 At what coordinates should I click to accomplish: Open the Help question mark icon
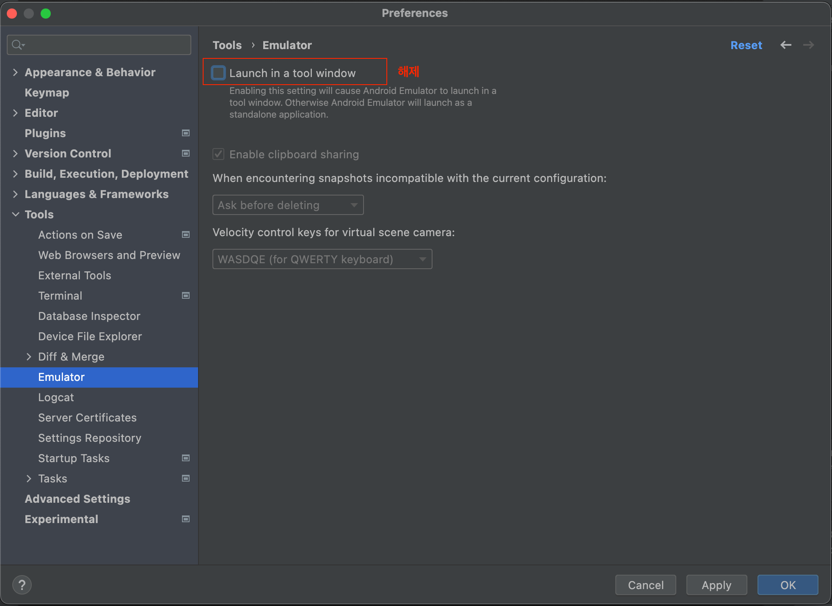pos(22,585)
